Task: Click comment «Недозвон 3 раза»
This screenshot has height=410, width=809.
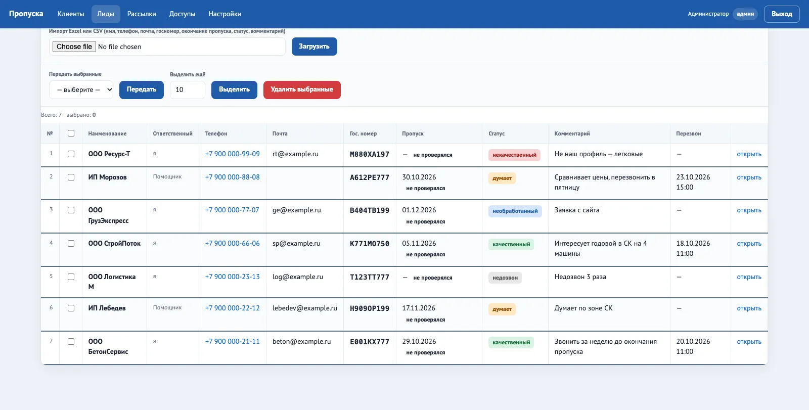Action: [580, 277]
